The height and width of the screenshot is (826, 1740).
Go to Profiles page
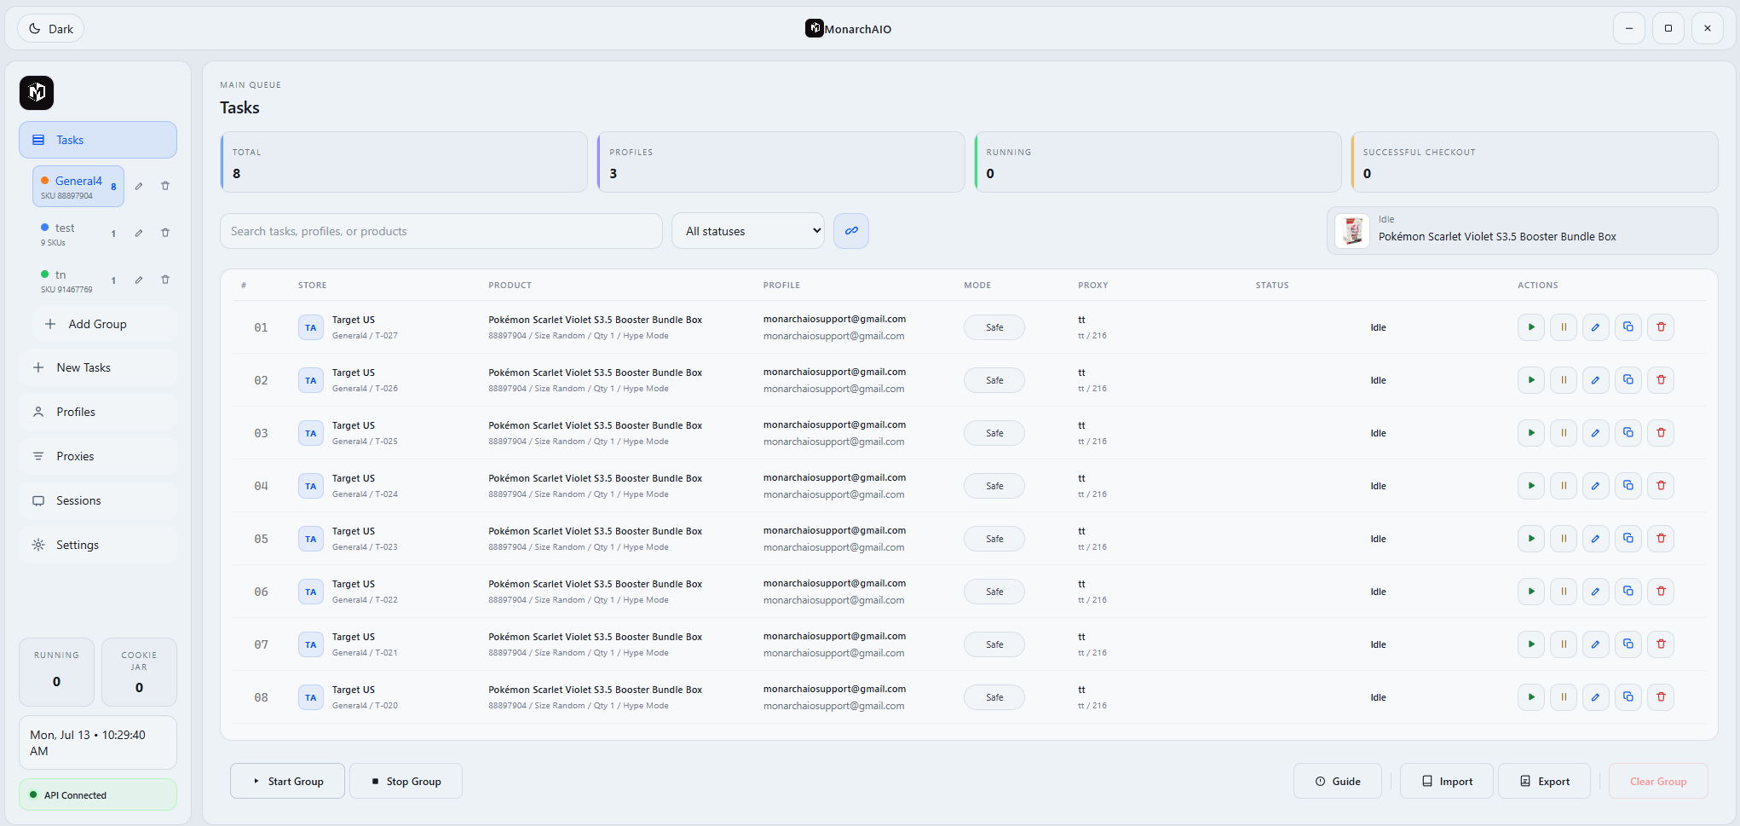click(98, 412)
